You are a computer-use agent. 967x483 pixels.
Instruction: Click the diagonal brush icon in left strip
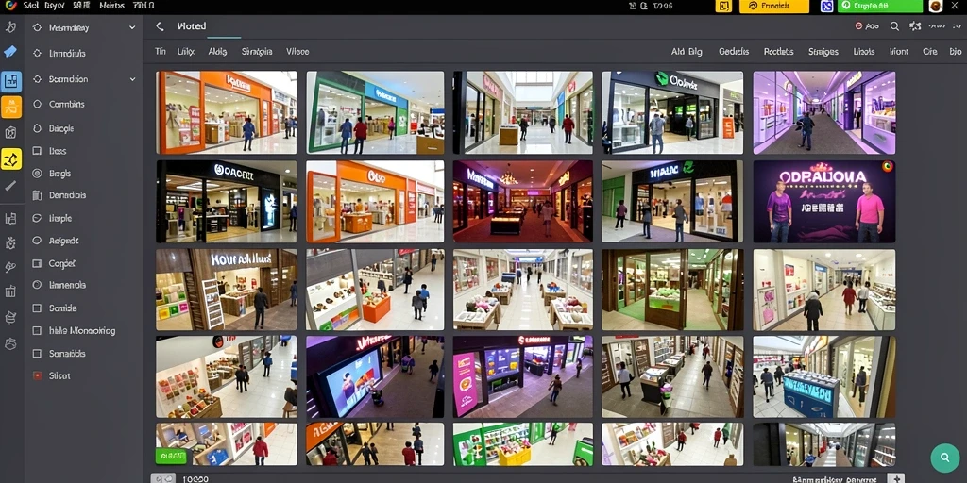coord(10,186)
